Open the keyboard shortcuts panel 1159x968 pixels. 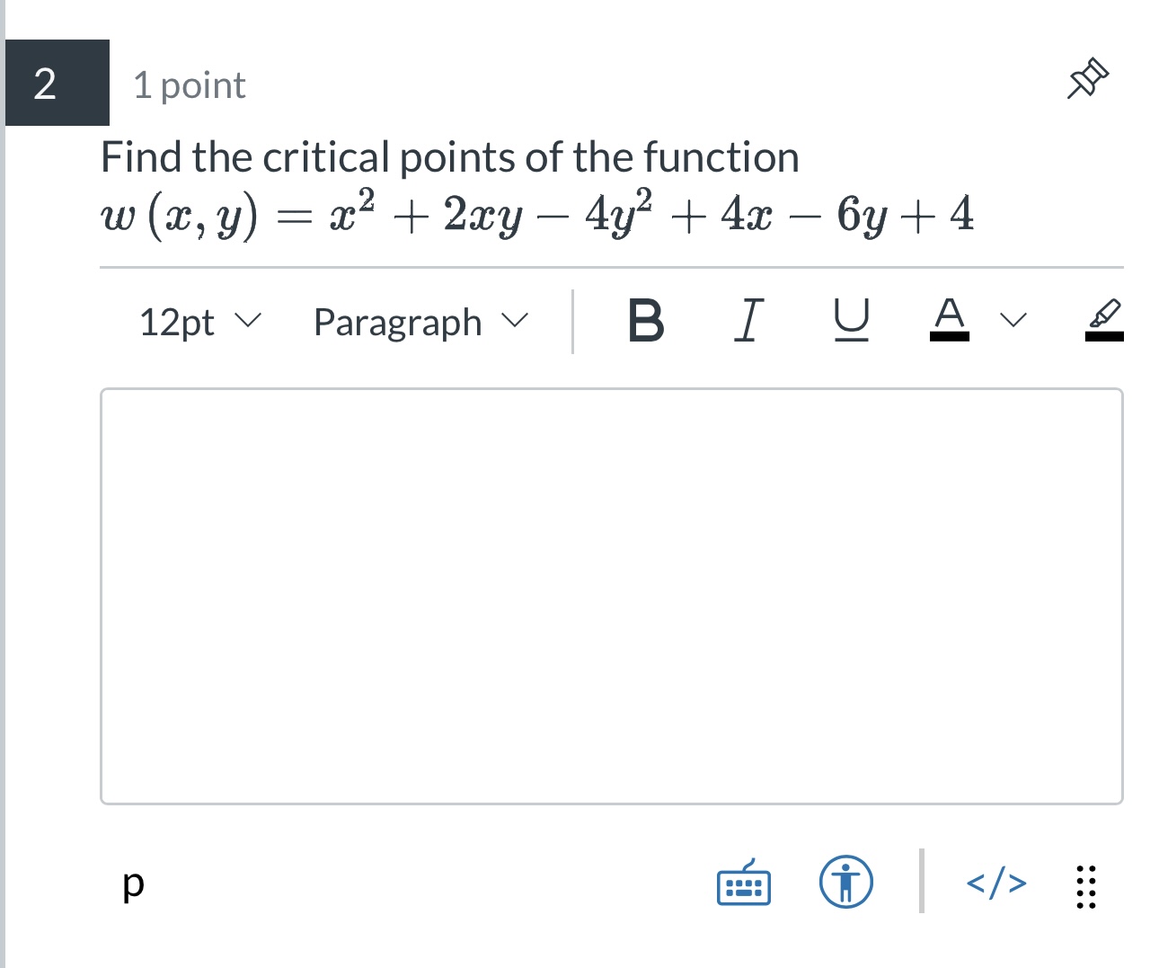[x=744, y=883]
